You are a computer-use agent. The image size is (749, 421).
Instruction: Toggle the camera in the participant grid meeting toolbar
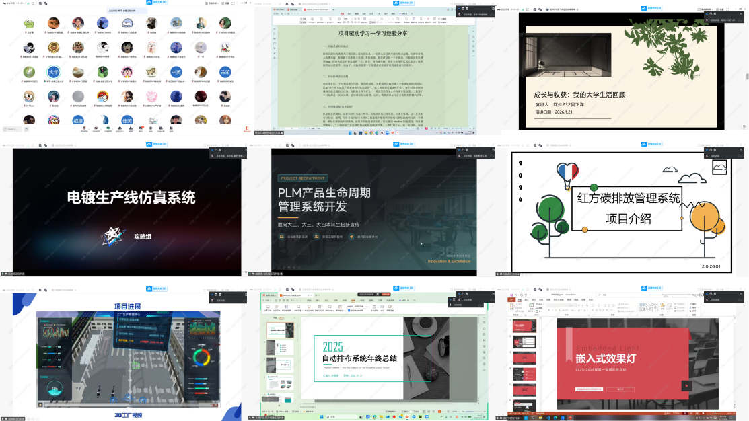point(97,128)
